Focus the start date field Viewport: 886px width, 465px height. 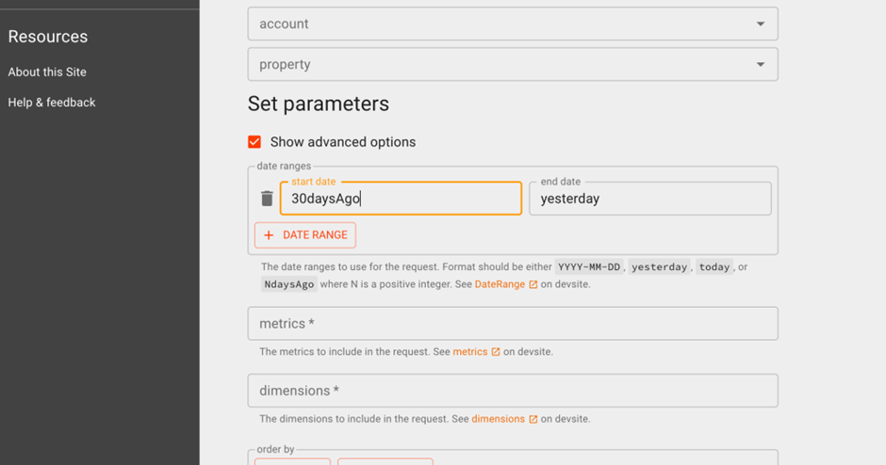pos(401,199)
